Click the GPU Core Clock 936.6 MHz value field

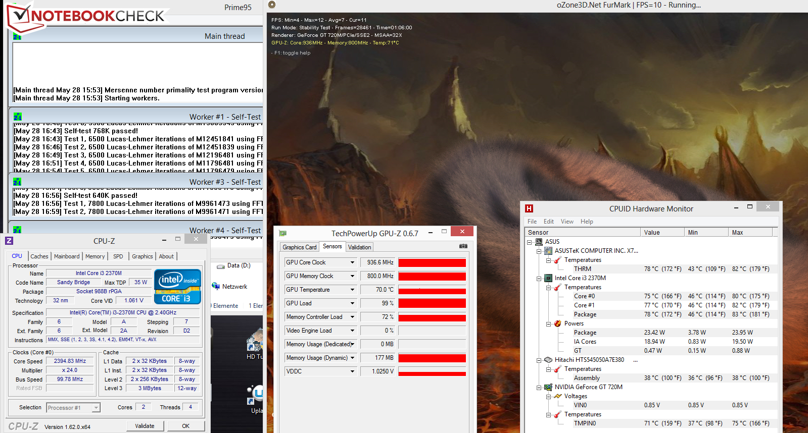click(378, 262)
